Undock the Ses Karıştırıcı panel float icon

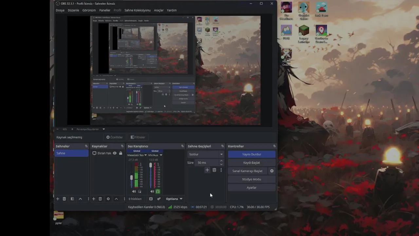point(182,146)
